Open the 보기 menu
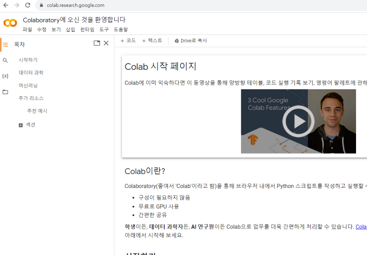 coord(56,29)
